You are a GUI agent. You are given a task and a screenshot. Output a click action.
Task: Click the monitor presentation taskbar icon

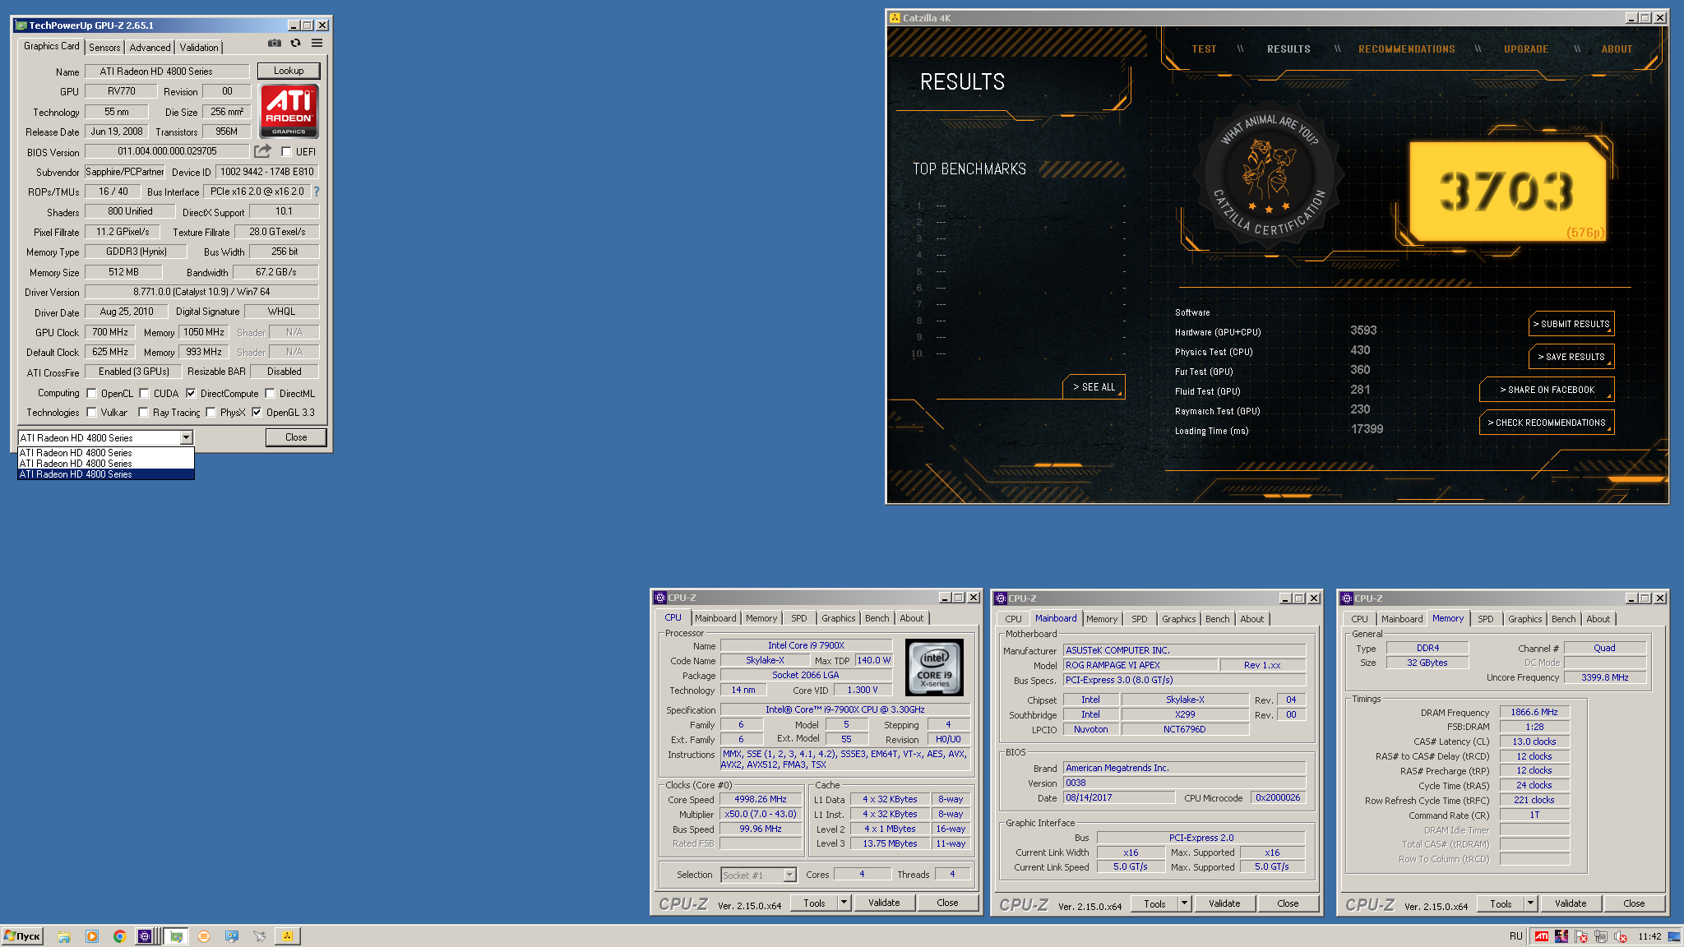pos(232,936)
